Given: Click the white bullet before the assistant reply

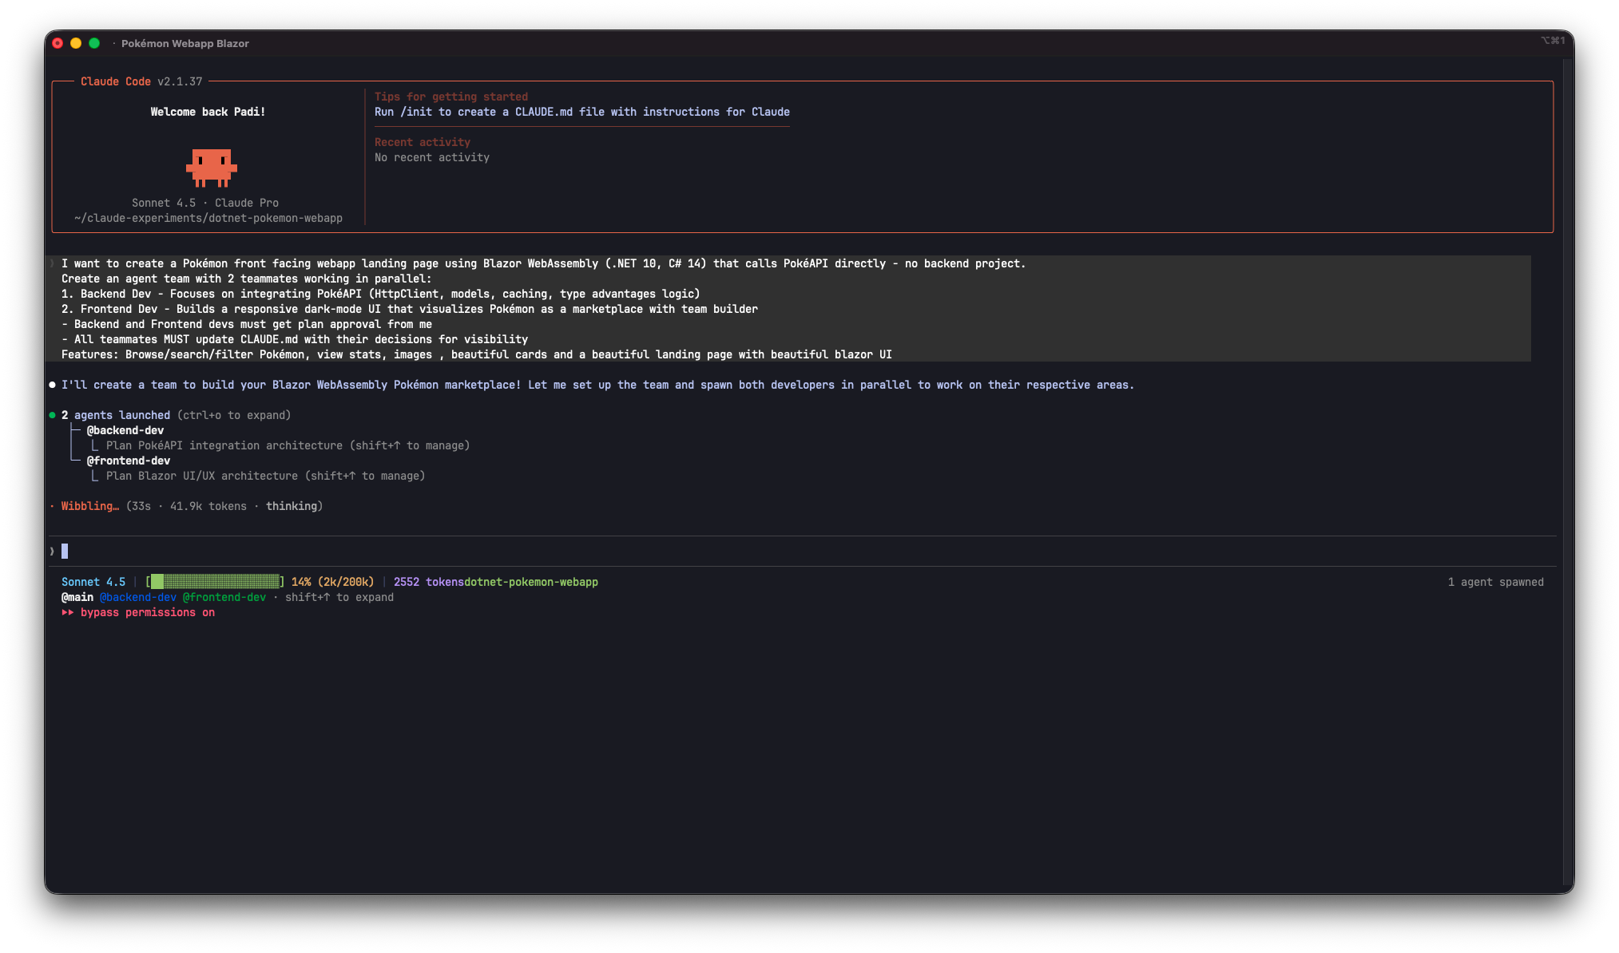Looking at the screenshot, I should click(x=53, y=385).
